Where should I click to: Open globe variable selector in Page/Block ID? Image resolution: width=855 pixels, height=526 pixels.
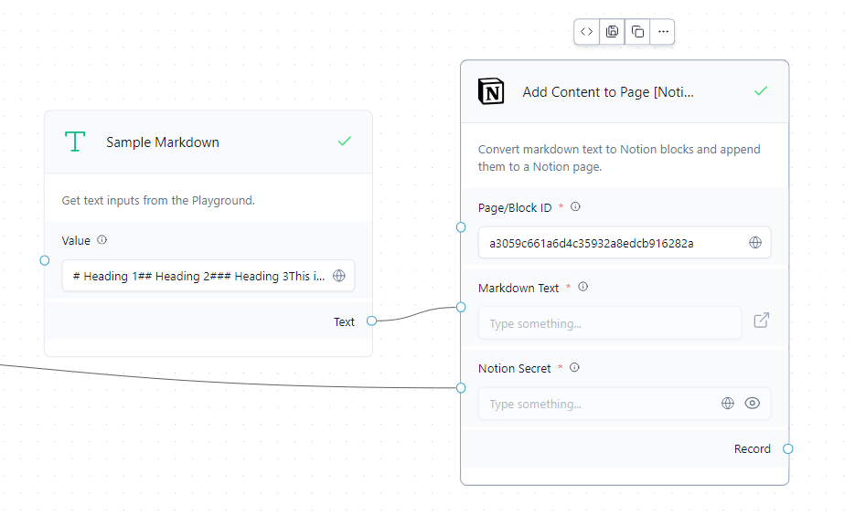[x=755, y=243]
